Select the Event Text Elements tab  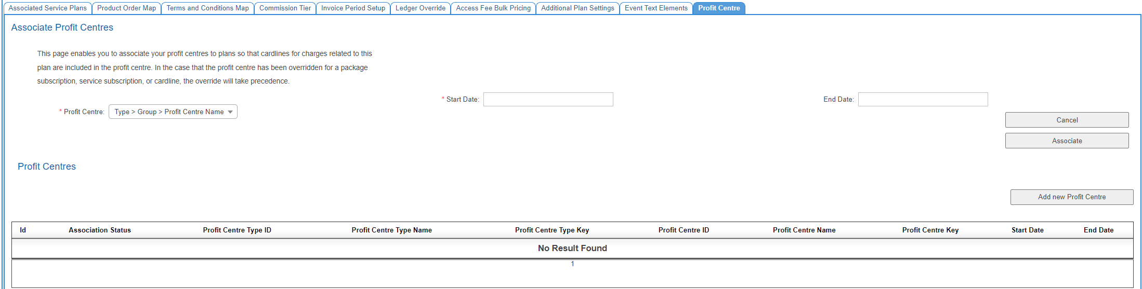(x=656, y=8)
